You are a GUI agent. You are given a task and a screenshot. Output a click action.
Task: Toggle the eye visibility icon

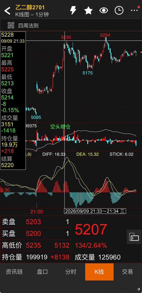point(104,10)
